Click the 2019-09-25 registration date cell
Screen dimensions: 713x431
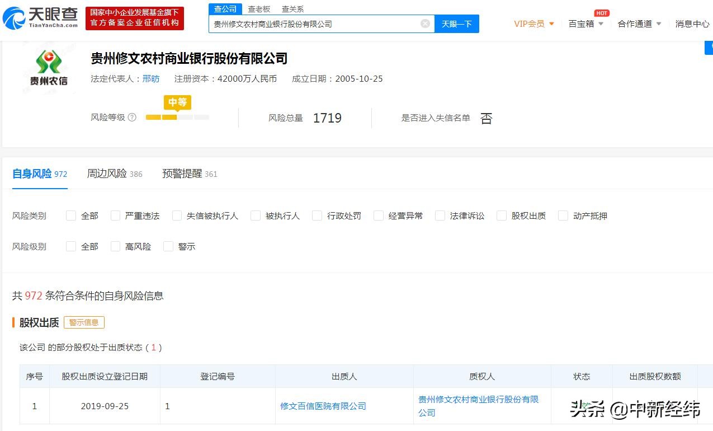click(x=105, y=406)
